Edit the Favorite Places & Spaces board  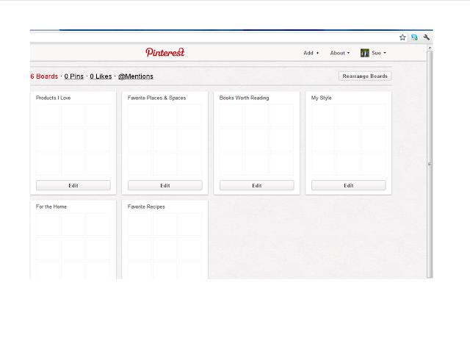tap(164, 185)
